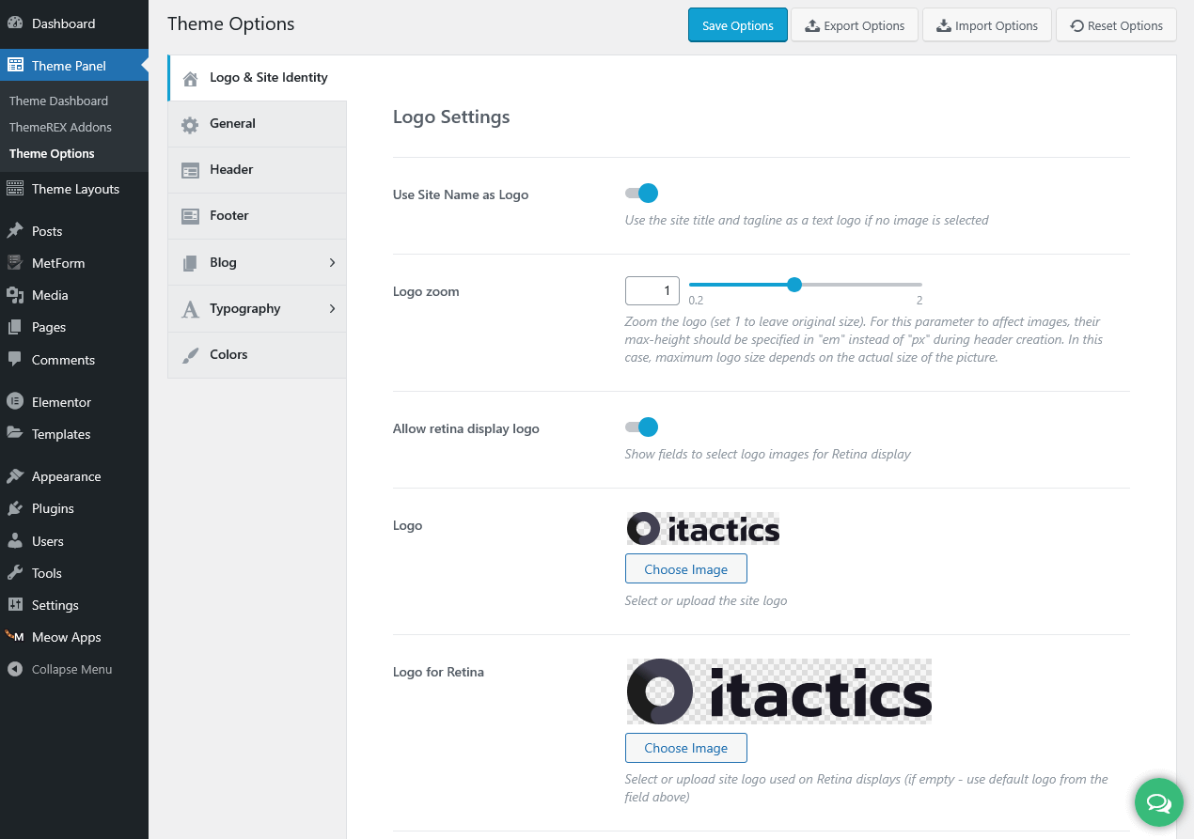This screenshot has height=839, width=1194.
Task: Click the Media icon in sidebar
Action: tap(15, 295)
